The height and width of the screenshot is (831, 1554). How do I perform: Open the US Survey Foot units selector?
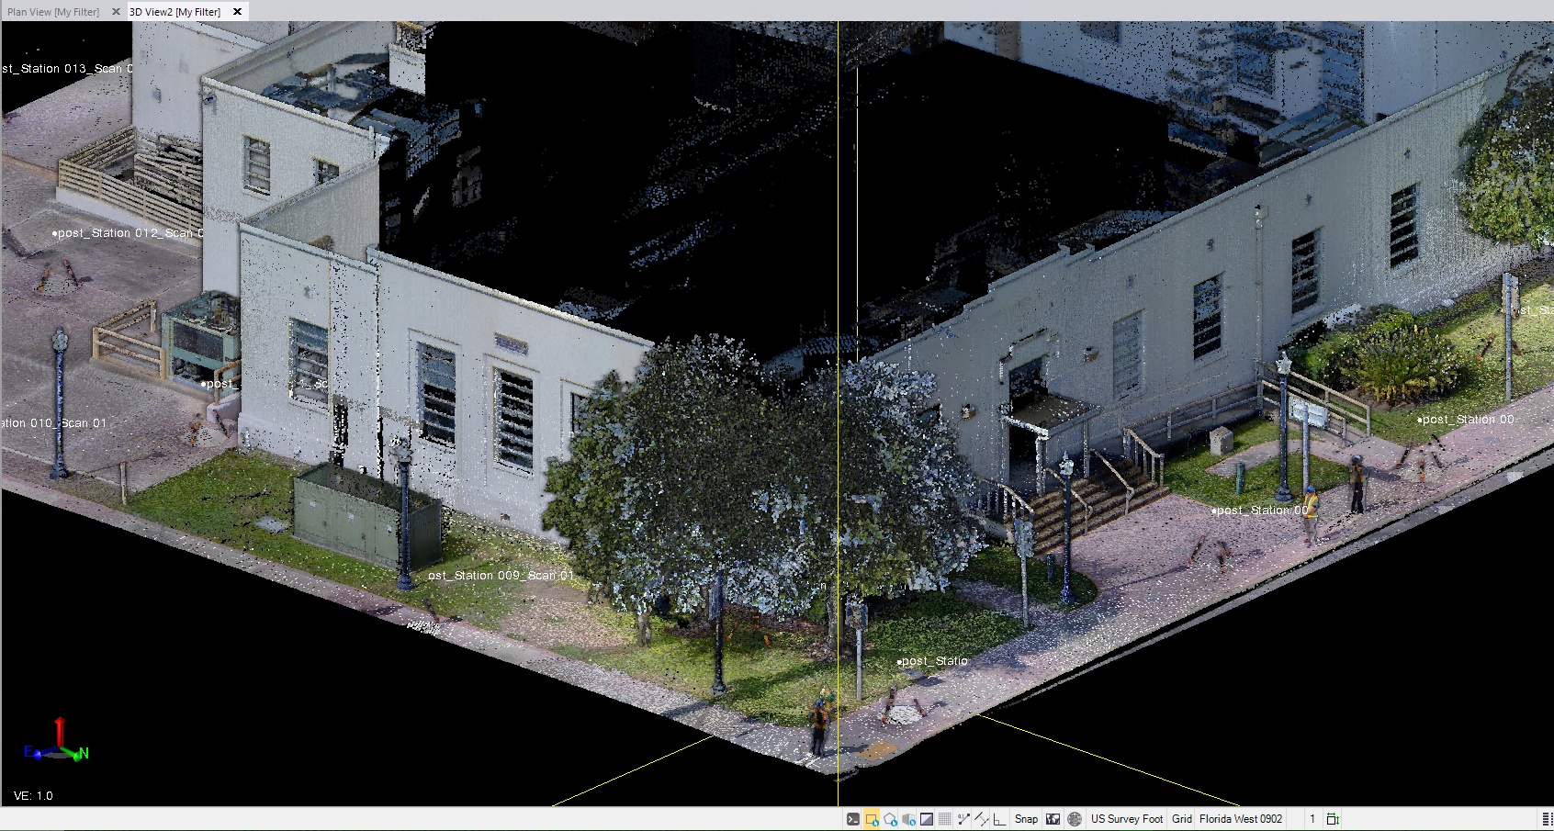pos(1126,819)
